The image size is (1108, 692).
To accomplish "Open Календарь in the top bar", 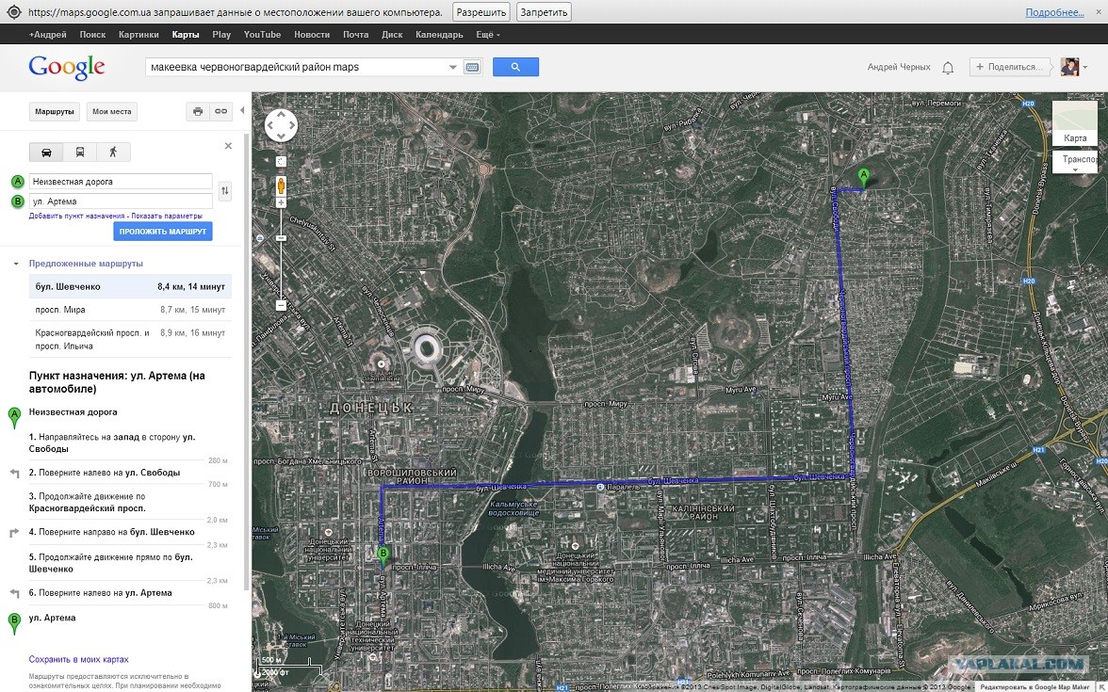I will 439,35.
